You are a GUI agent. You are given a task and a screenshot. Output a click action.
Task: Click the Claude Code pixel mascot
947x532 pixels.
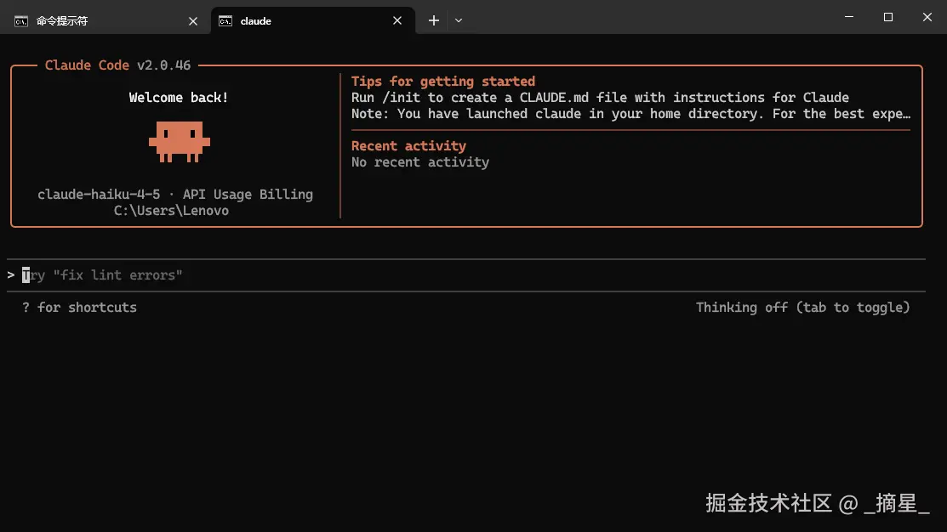point(180,141)
